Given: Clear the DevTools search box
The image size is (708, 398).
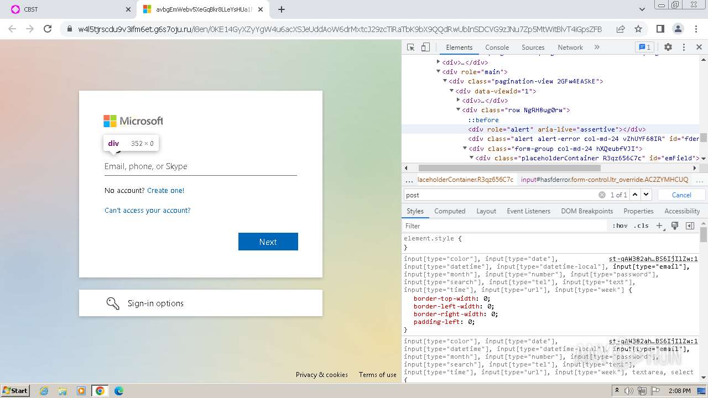Looking at the screenshot, I should (x=602, y=195).
